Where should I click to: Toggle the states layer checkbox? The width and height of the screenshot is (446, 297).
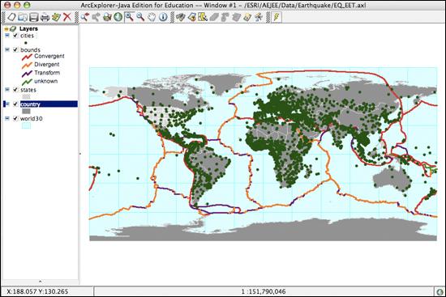click(x=15, y=90)
